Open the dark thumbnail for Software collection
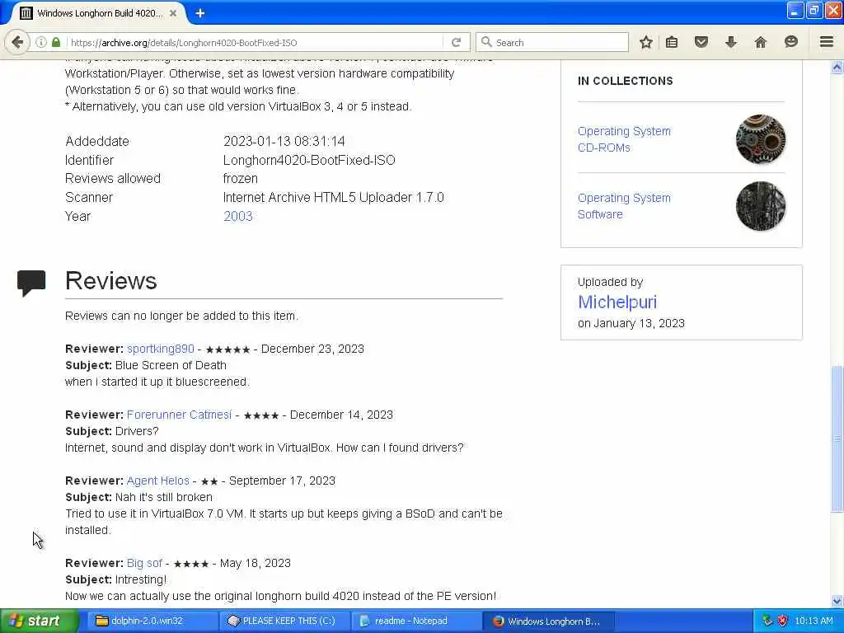844x633 pixels. tap(760, 205)
